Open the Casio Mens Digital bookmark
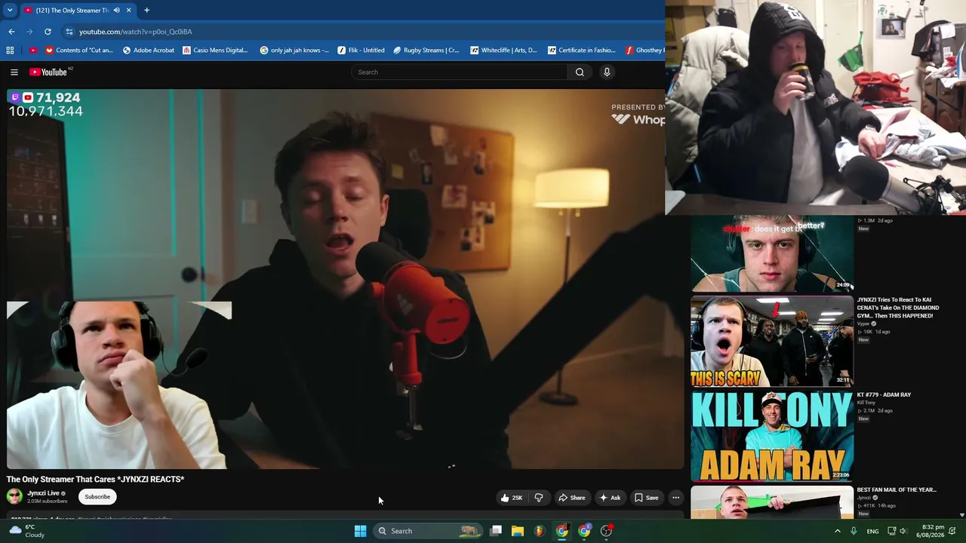Viewport: 966px width, 543px height. [215, 51]
